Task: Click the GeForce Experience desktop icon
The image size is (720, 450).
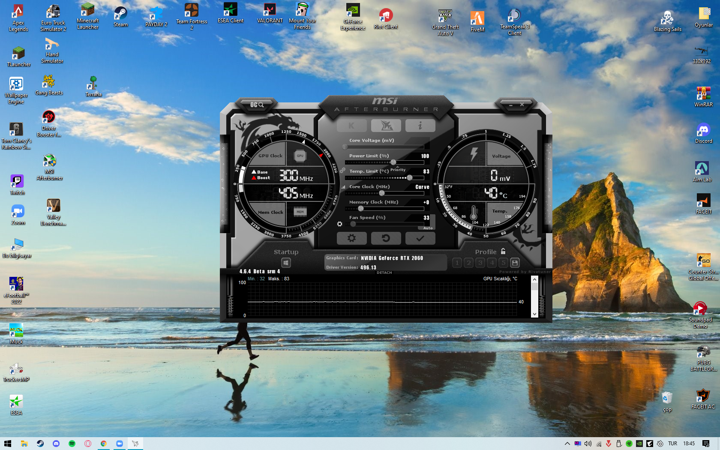Action: coord(353,17)
